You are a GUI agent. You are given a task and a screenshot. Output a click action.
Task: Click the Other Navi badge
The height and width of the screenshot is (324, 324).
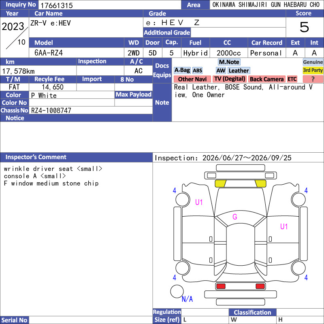[x=192, y=79]
